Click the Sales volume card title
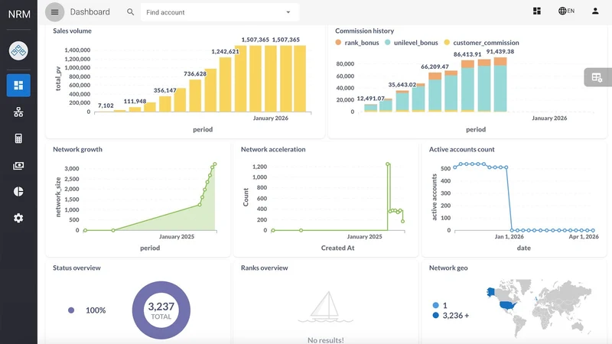 [x=72, y=31]
